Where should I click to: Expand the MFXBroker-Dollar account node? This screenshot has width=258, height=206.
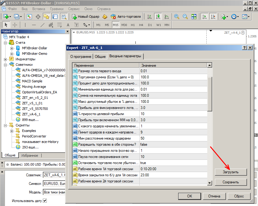point(12,48)
